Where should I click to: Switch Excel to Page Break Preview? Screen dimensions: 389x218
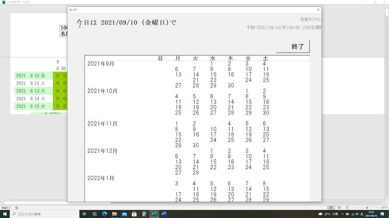pos(347,208)
